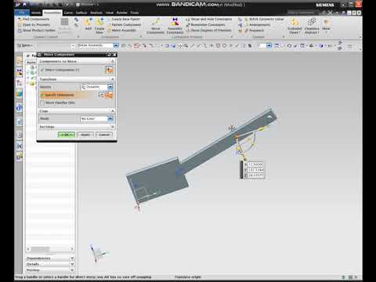Image resolution: width=376 pixels, height=282 pixels.
Task: Click the constraint navigator icon in the resource bar
Action: (x=20, y=72)
